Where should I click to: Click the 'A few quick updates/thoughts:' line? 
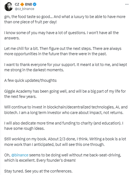coord(31,80)
